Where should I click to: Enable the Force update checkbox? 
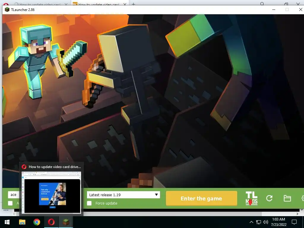[x=89, y=203]
